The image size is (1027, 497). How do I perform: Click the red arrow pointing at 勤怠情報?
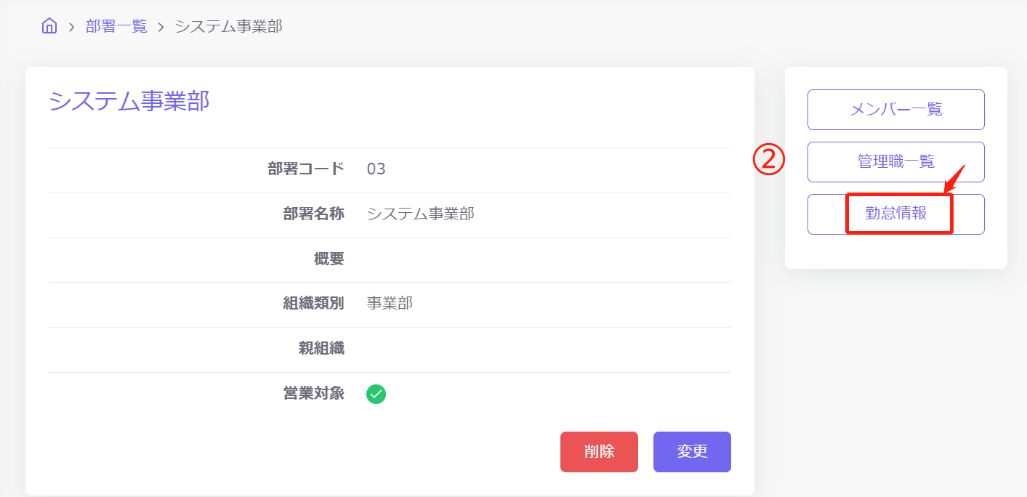coord(955,179)
